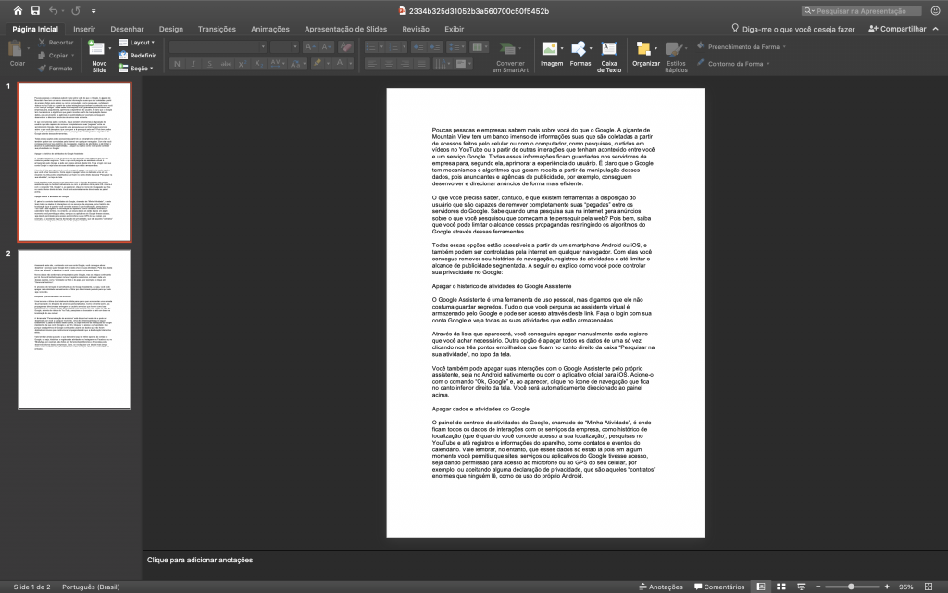Open the line spacing options
948x593 pixels.
pyautogui.click(x=455, y=46)
